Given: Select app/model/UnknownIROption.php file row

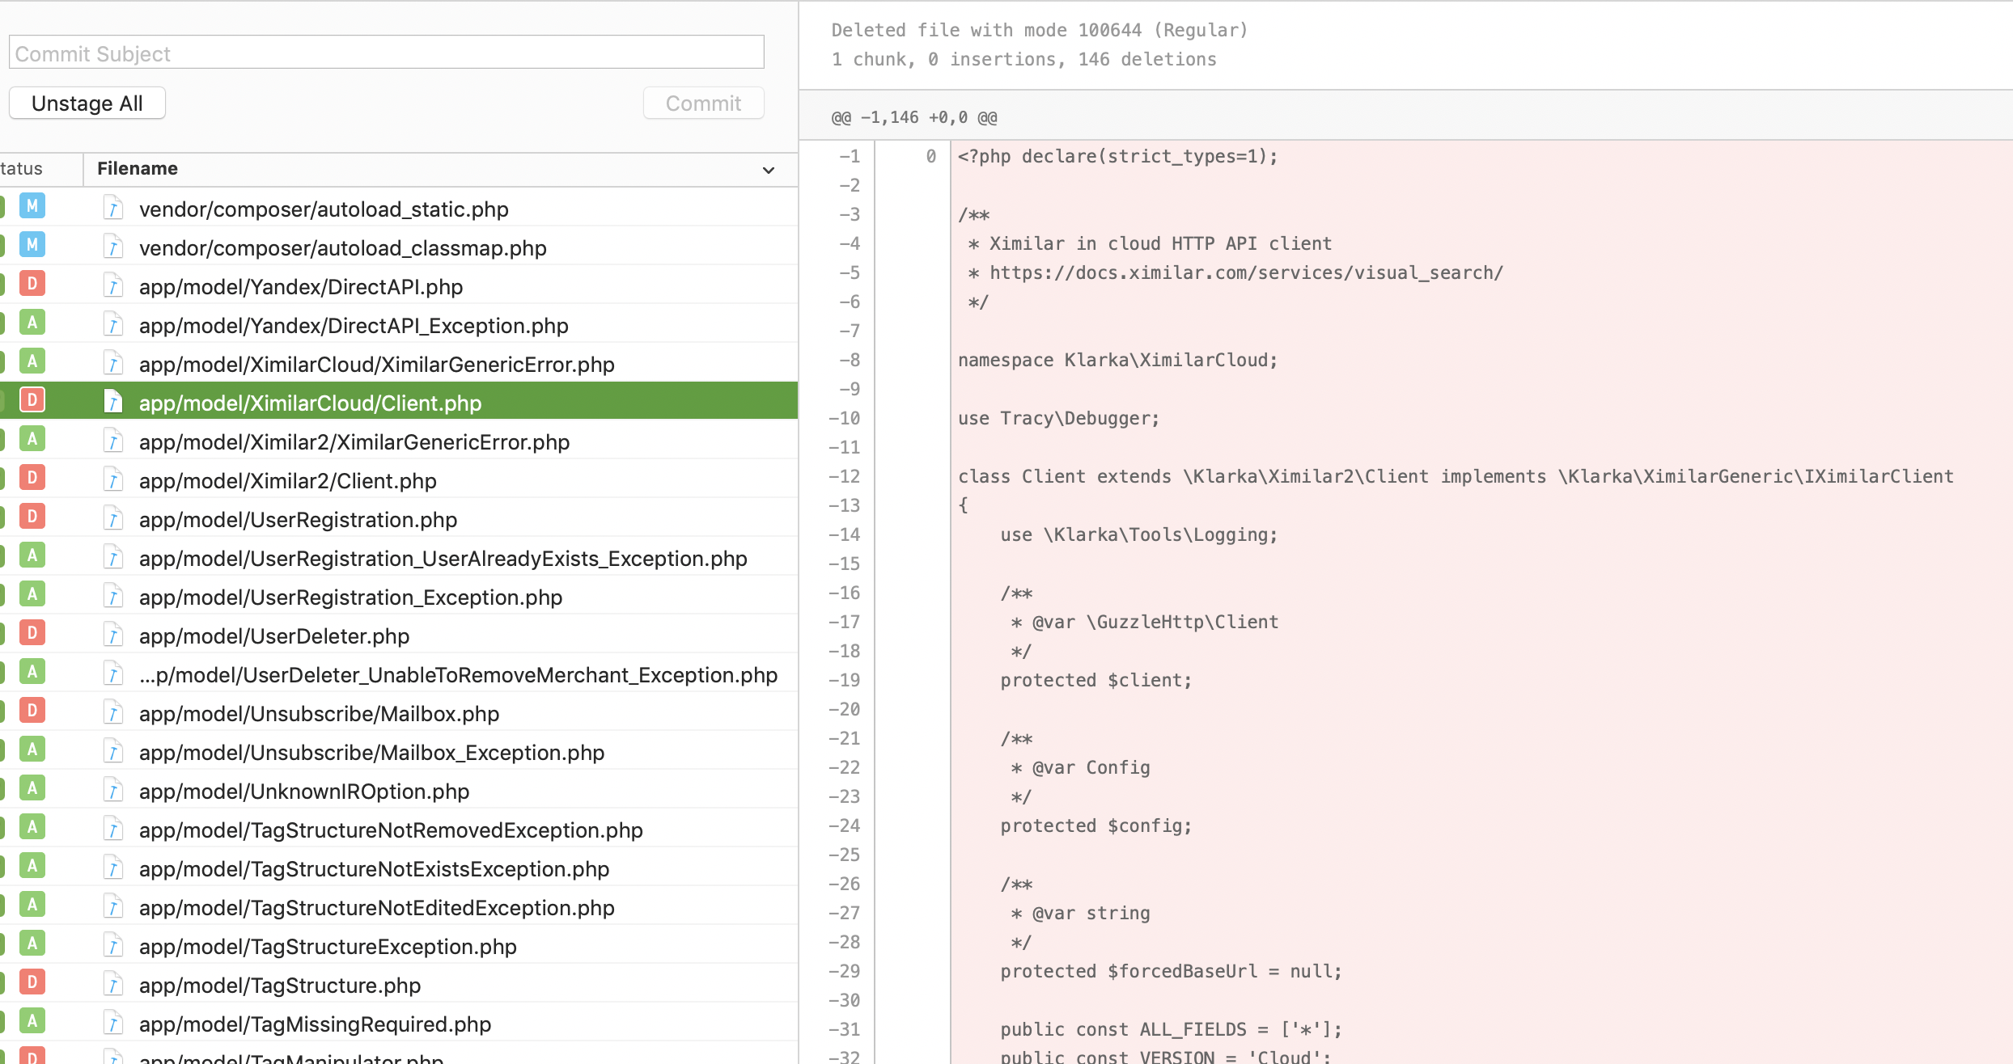Looking at the screenshot, I should 303,792.
